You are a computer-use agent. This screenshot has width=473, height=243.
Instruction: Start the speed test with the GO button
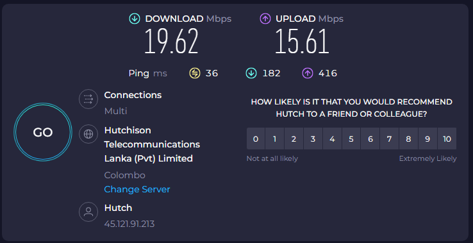43,132
